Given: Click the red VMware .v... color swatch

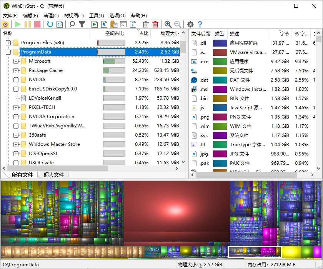Looking at the screenshot, I should point(220,52).
